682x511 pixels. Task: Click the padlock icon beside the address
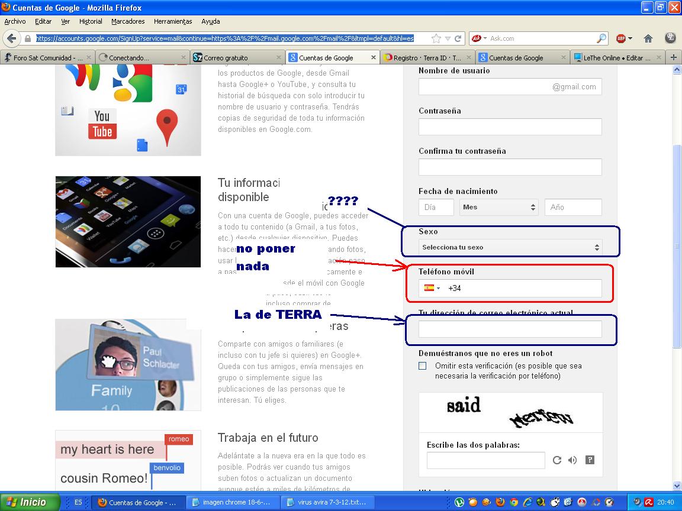tap(28, 38)
